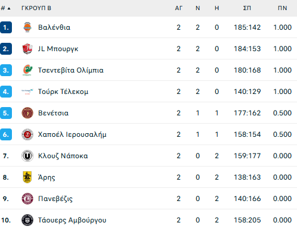Click the dark blue rank 1 badge
297x229 pixels.
click(6, 27)
